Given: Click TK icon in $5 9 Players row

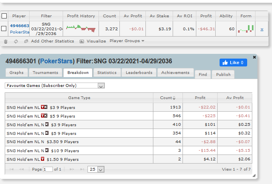Looking at the screenshot, I should 44,116.
